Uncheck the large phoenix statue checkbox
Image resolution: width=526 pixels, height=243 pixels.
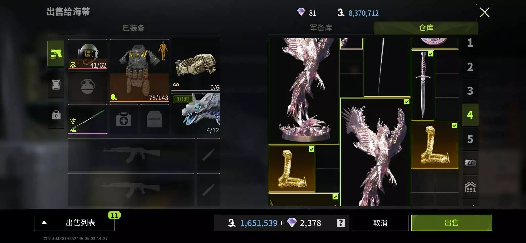click(407, 102)
